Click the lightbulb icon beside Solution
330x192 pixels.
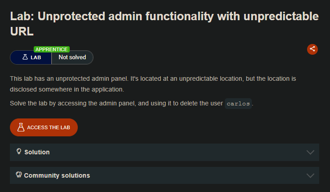click(x=19, y=152)
